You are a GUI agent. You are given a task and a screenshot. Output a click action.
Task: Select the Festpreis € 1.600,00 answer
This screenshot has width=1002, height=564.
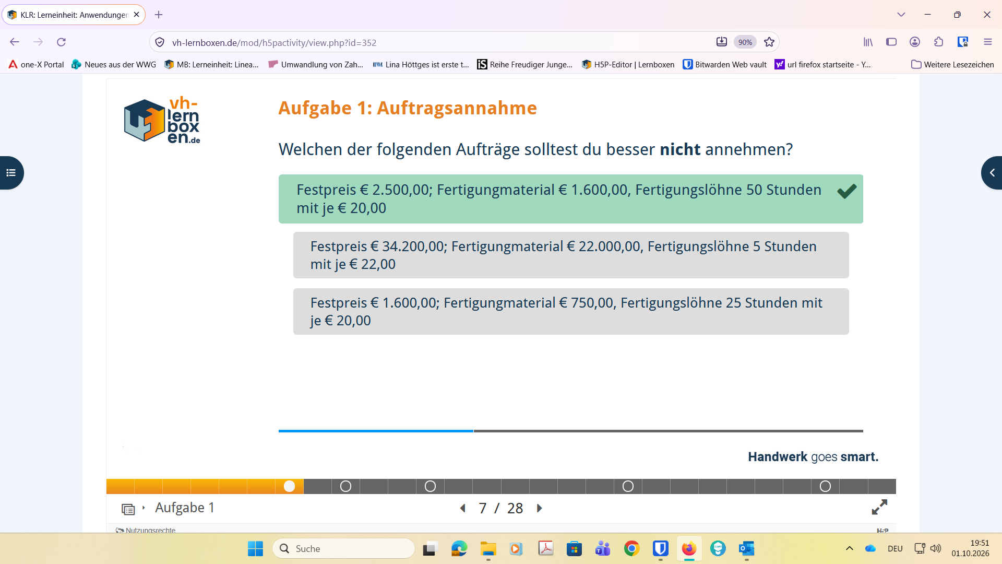(571, 312)
